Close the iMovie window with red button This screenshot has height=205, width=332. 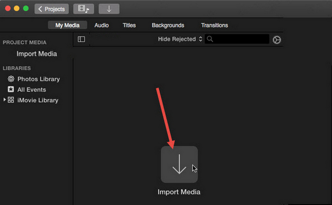8,9
